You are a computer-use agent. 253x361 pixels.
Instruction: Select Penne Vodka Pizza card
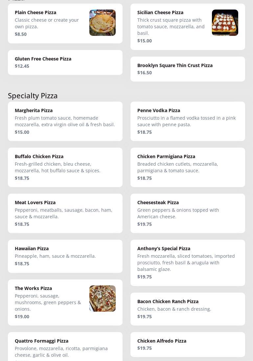pyautogui.click(x=188, y=121)
